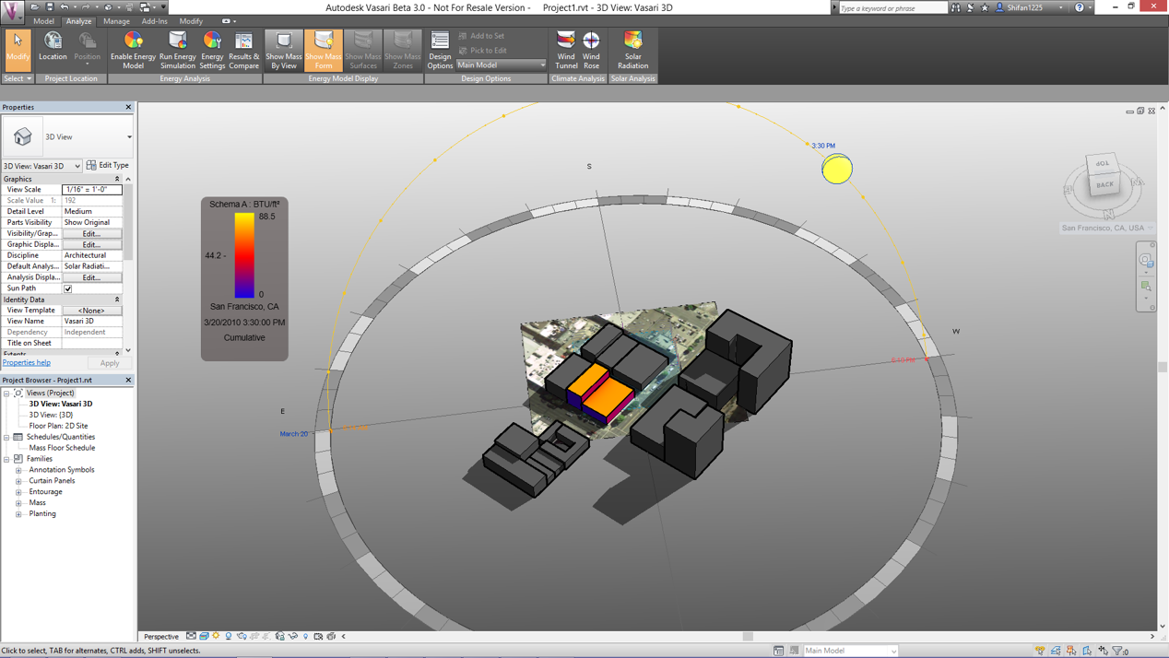Click the Vasari application menu button

point(12,10)
